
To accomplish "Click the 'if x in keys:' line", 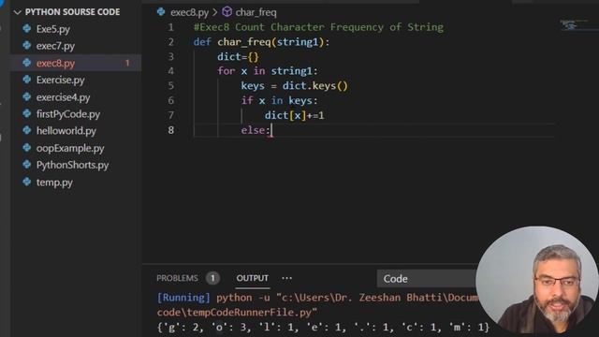I will click(279, 101).
